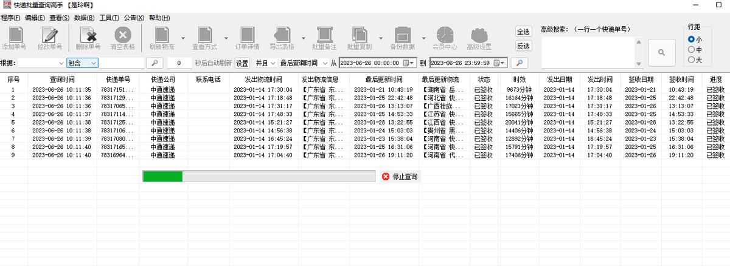Image resolution: width=730 pixels, height=266 pixels.
Task: Click the 修改单号 pencil icon
Action: 50,38
